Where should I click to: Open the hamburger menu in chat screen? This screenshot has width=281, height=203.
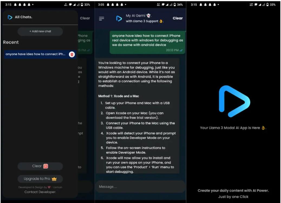(102, 18)
